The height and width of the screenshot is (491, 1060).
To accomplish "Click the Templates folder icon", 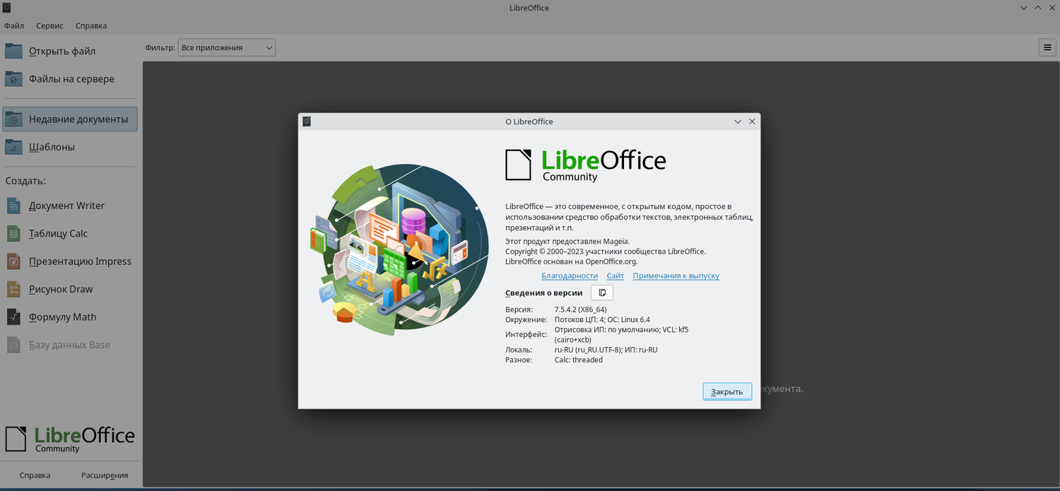I will (x=13, y=147).
